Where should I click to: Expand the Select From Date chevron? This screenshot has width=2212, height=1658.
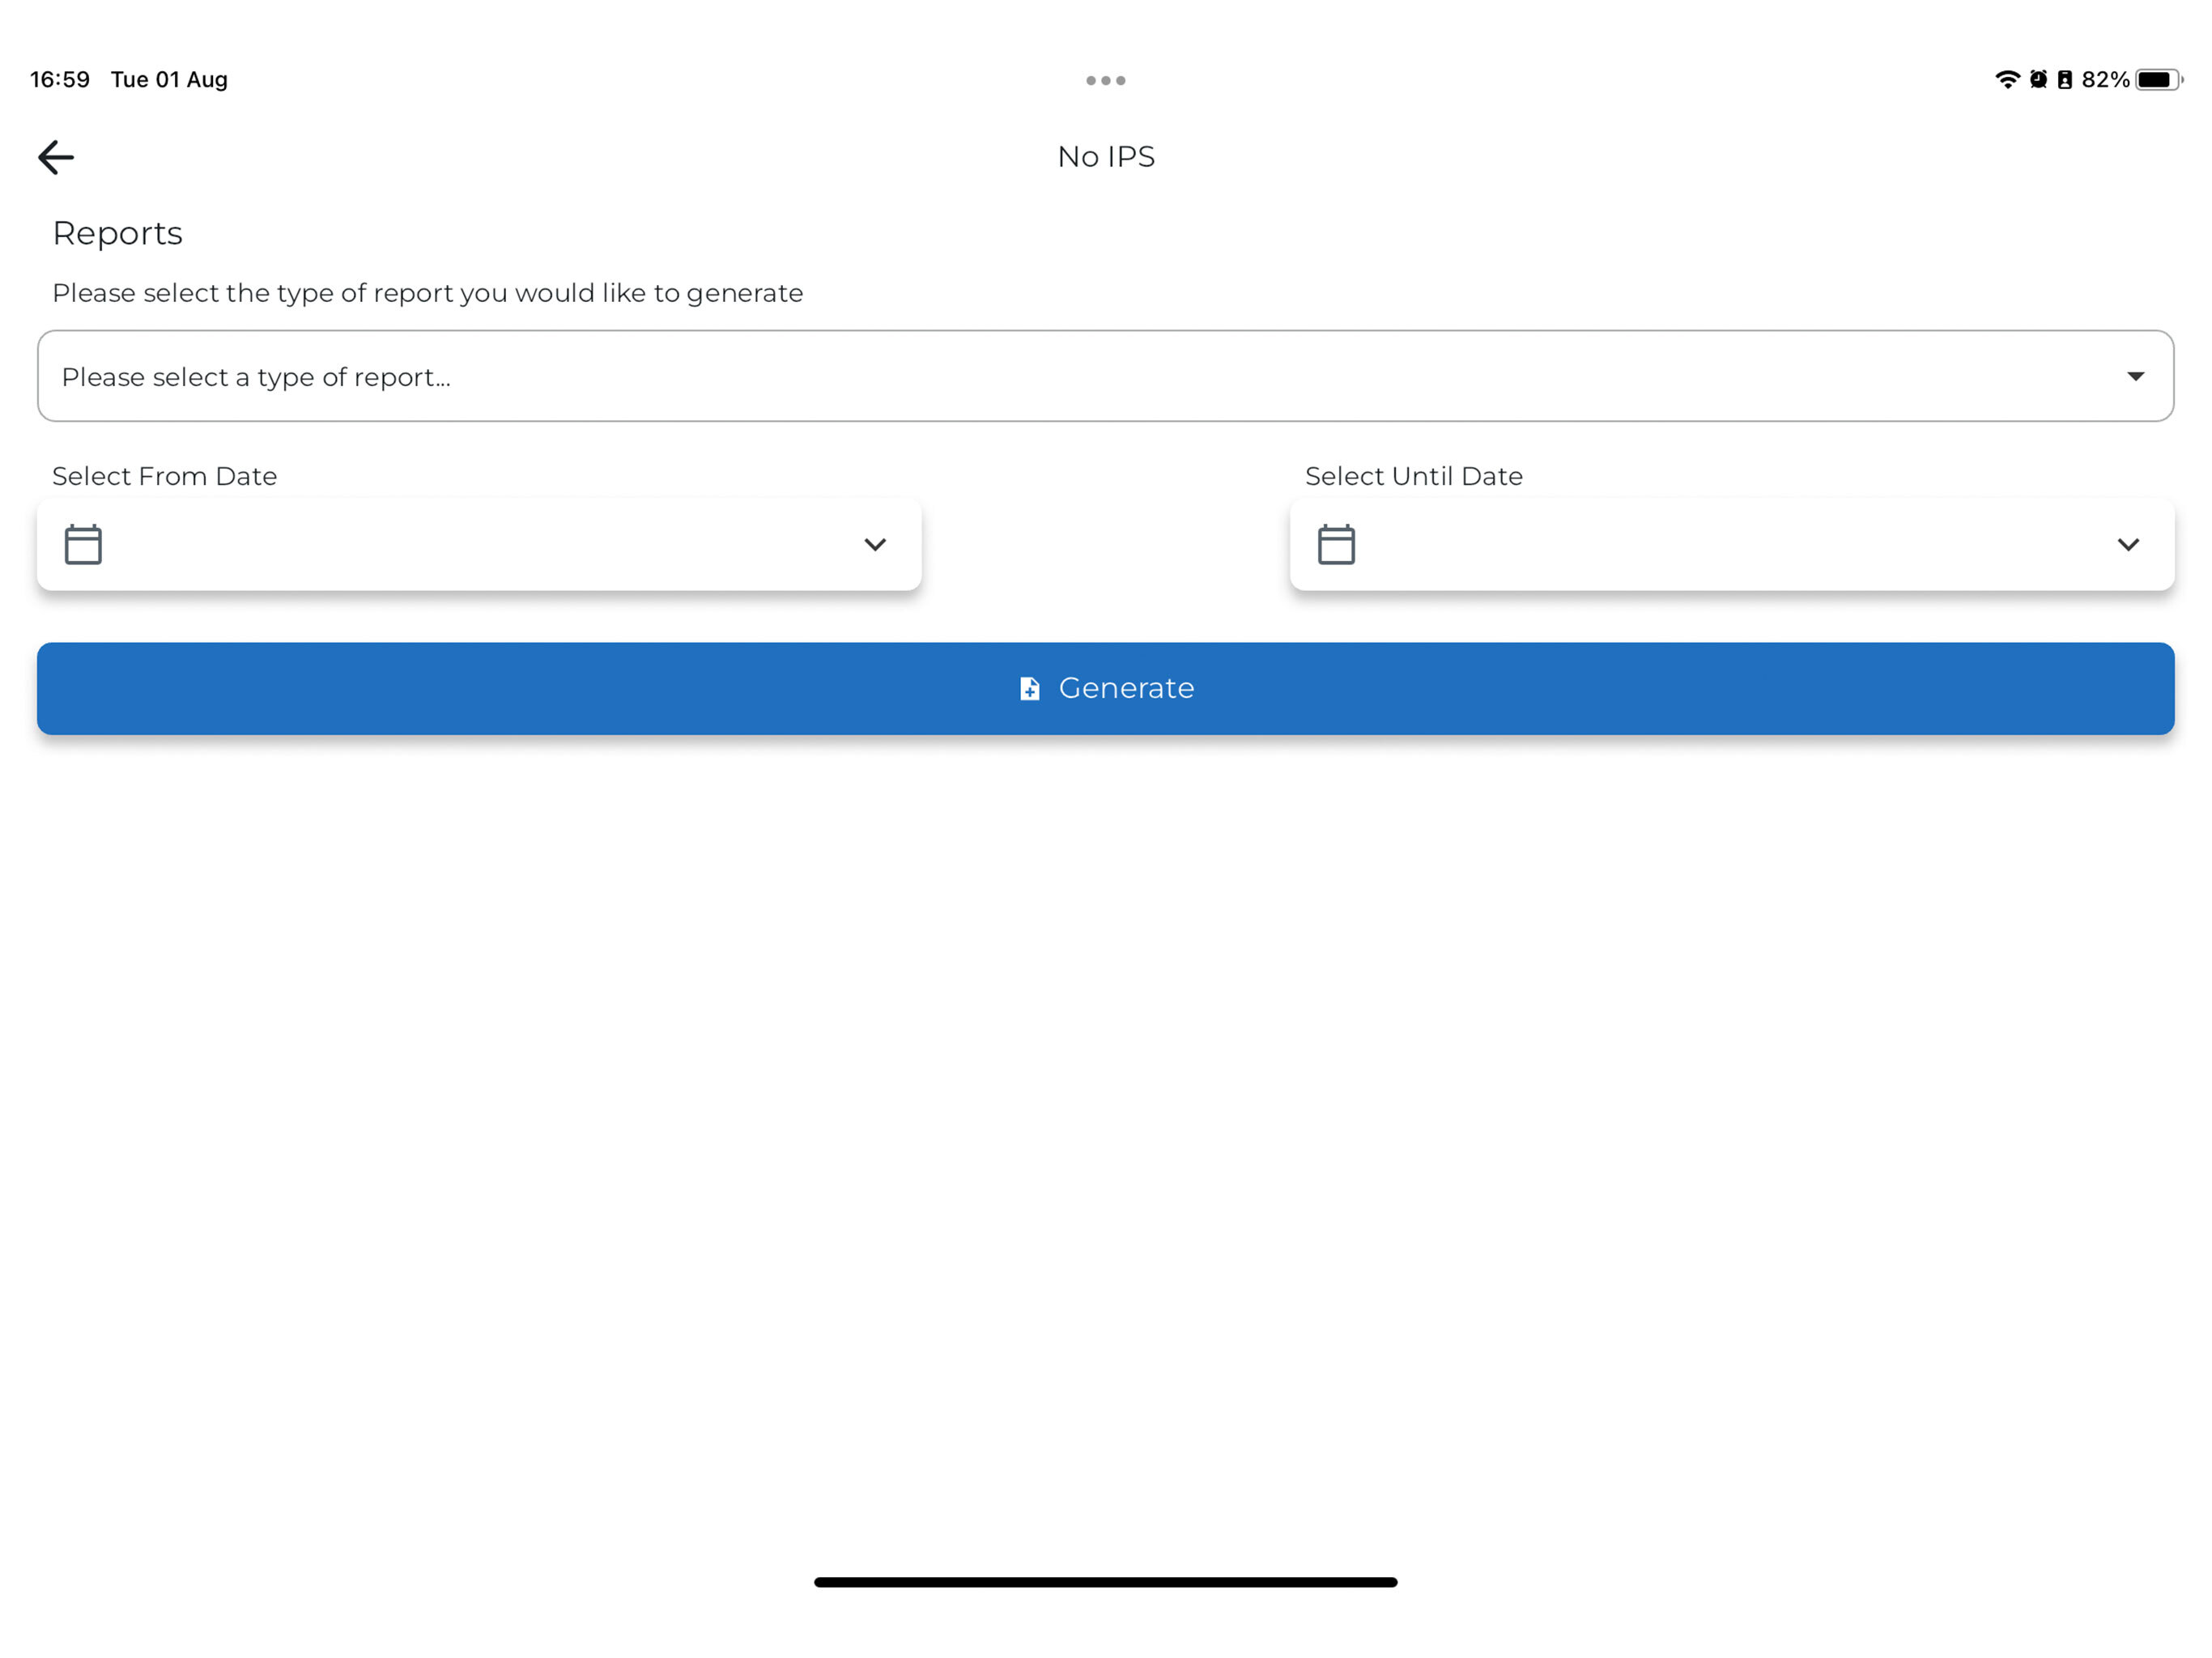coord(875,545)
